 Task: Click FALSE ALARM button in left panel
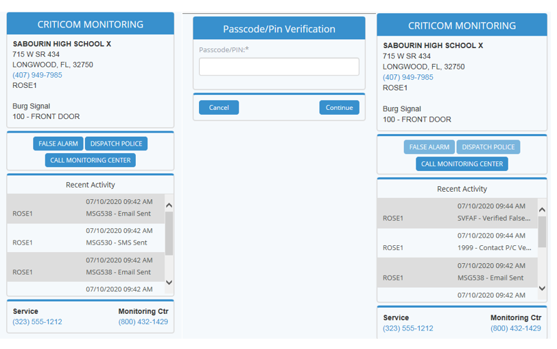58,144
